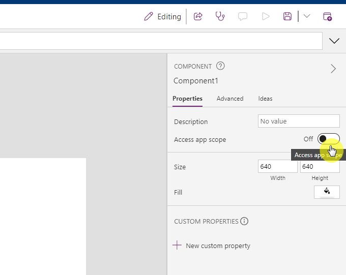Open the Share app icon
Image resolution: width=346 pixels, height=275 pixels.
pos(198,16)
